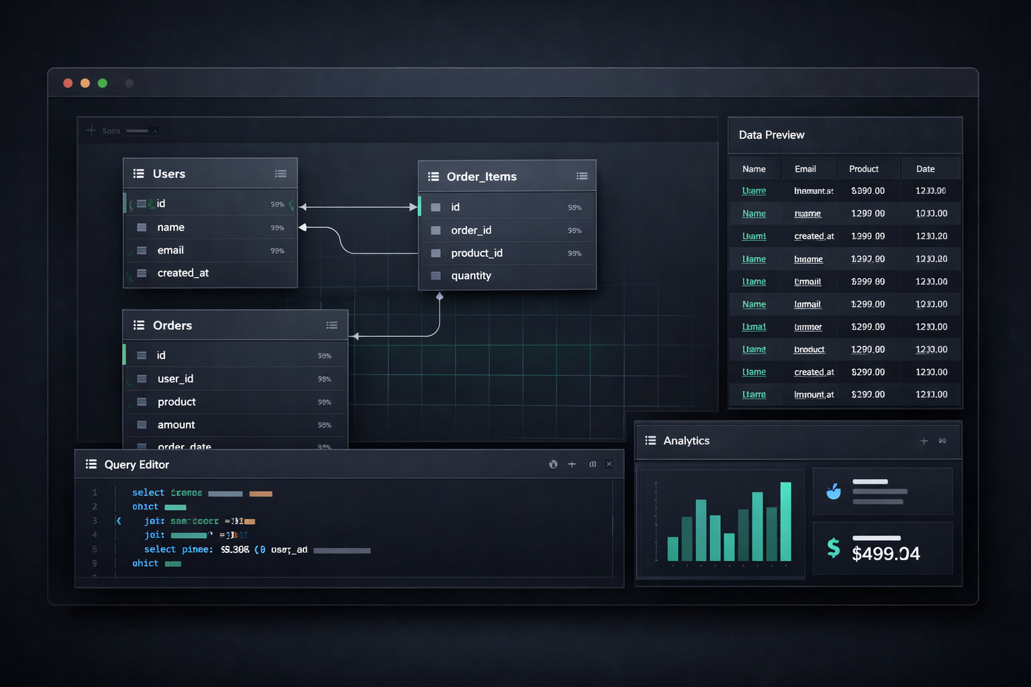
Task: Click the plus icon in canvas toolbar
Action: coord(91,130)
